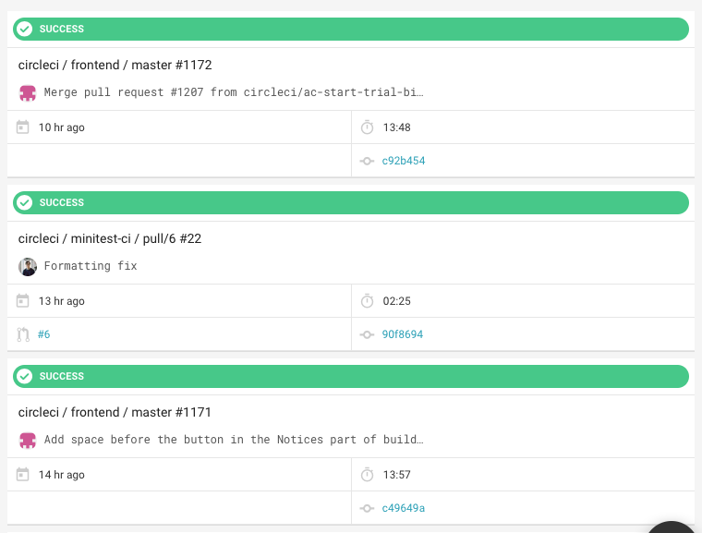Click the calendar icon beside 14 hr ago
The width and height of the screenshot is (702, 533).
(x=23, y=475)
